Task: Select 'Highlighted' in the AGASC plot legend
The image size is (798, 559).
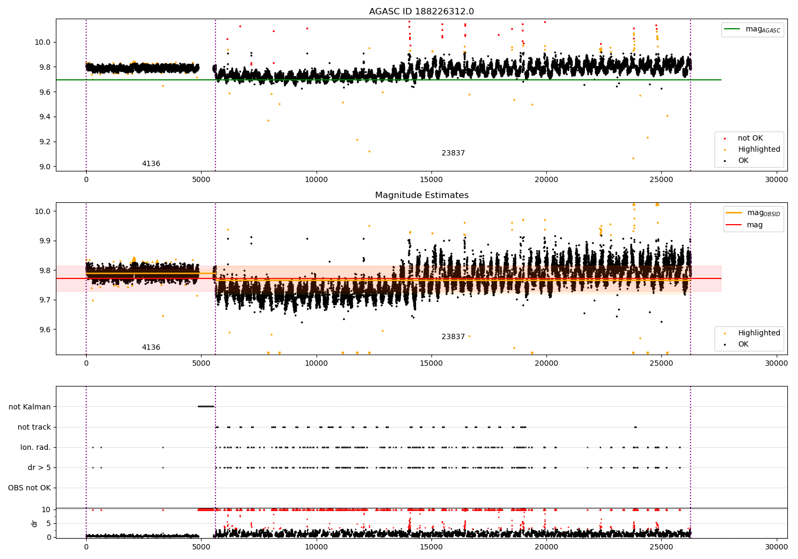Action: click(759, 150)
